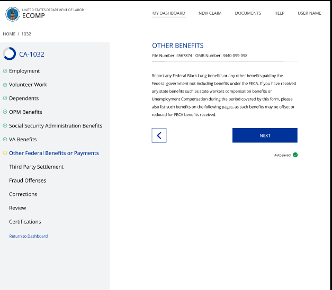Select Social Security Administration Benefits section
Viewport: 332px width, 290px height.
(56, 126)
